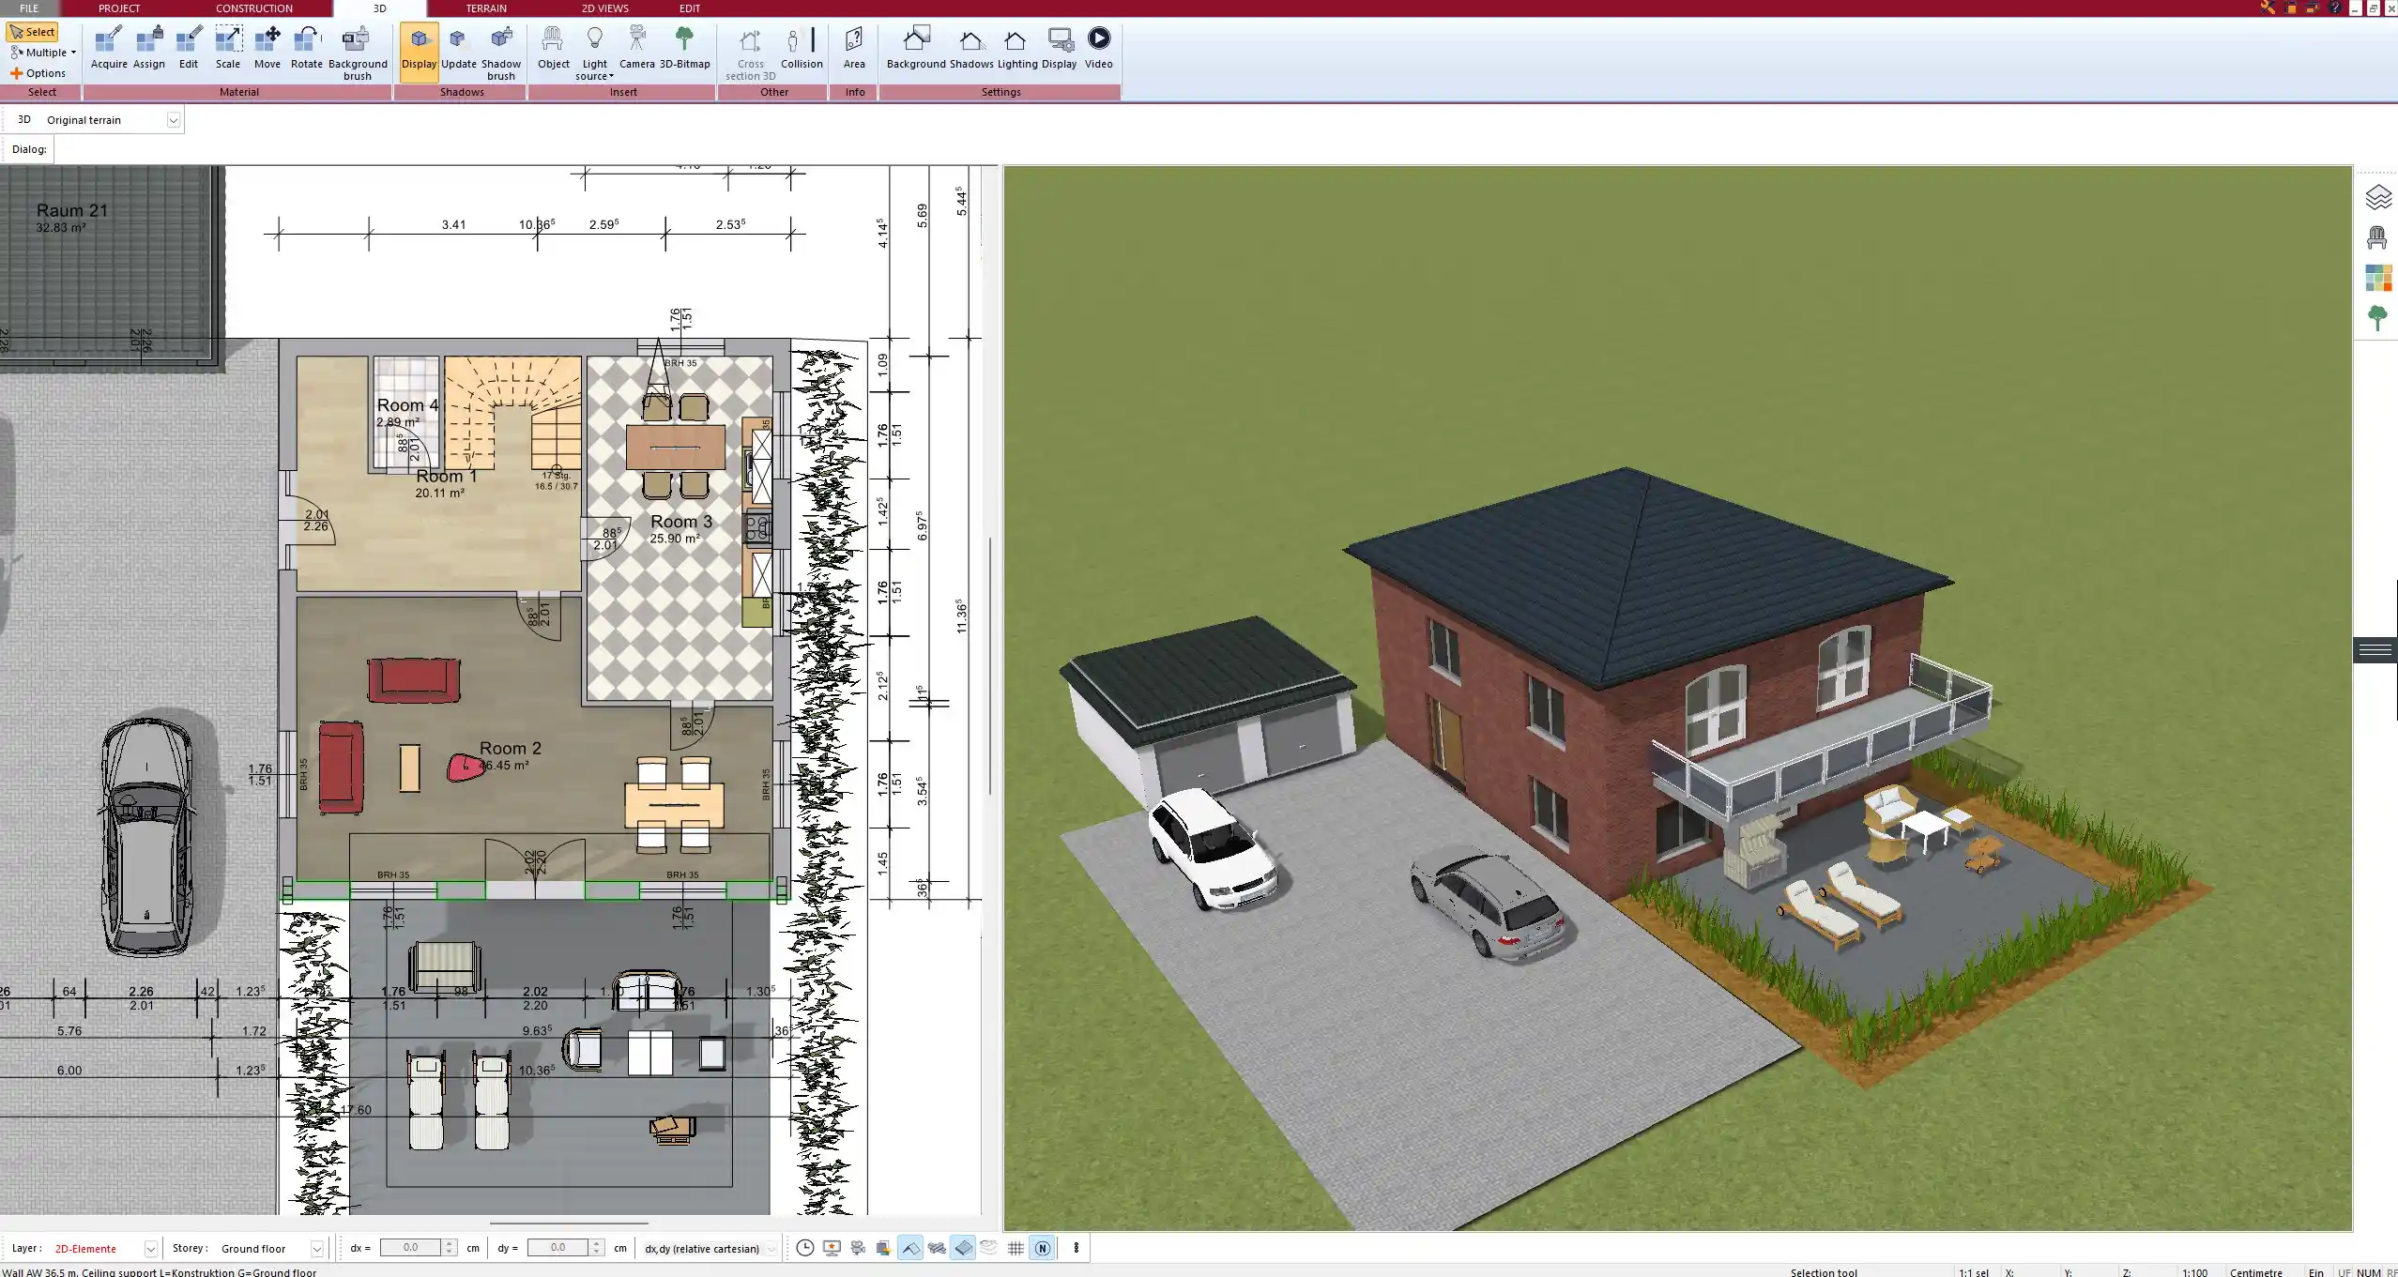Viewport: 2398px width, 1277px height.
Task: Open the three-dot more options menu
Action: pos(1077,1248)
